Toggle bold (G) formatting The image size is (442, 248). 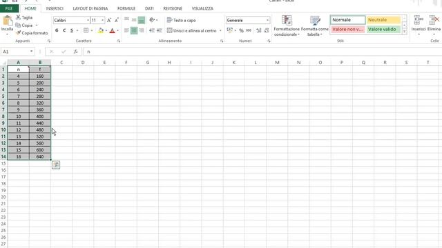[57, 30]
